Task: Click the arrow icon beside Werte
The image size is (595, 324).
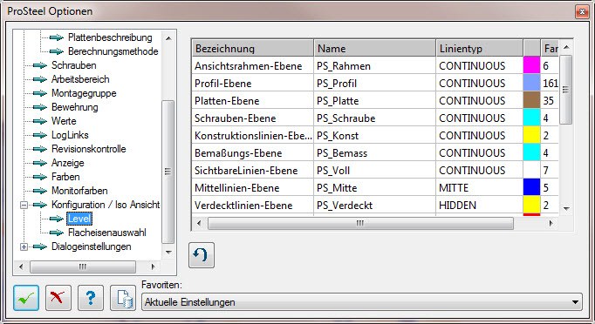Action: (x=40, y=121)
